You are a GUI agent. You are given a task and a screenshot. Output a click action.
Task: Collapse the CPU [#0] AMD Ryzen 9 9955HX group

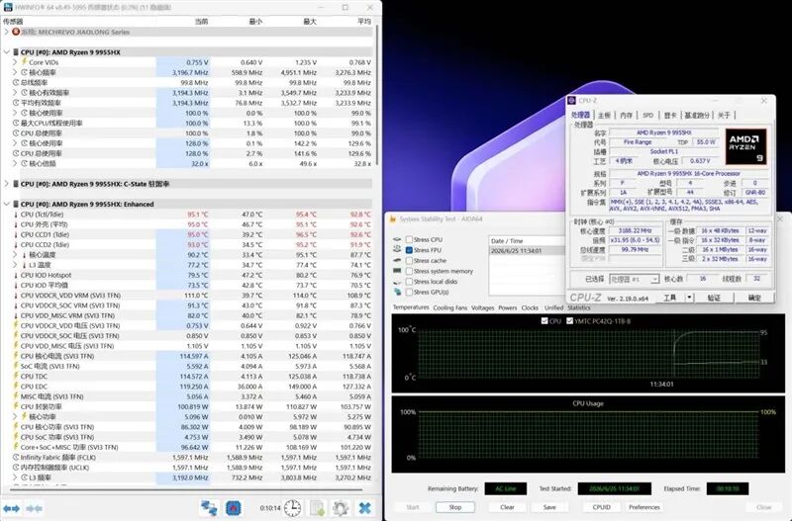point(6,52)
